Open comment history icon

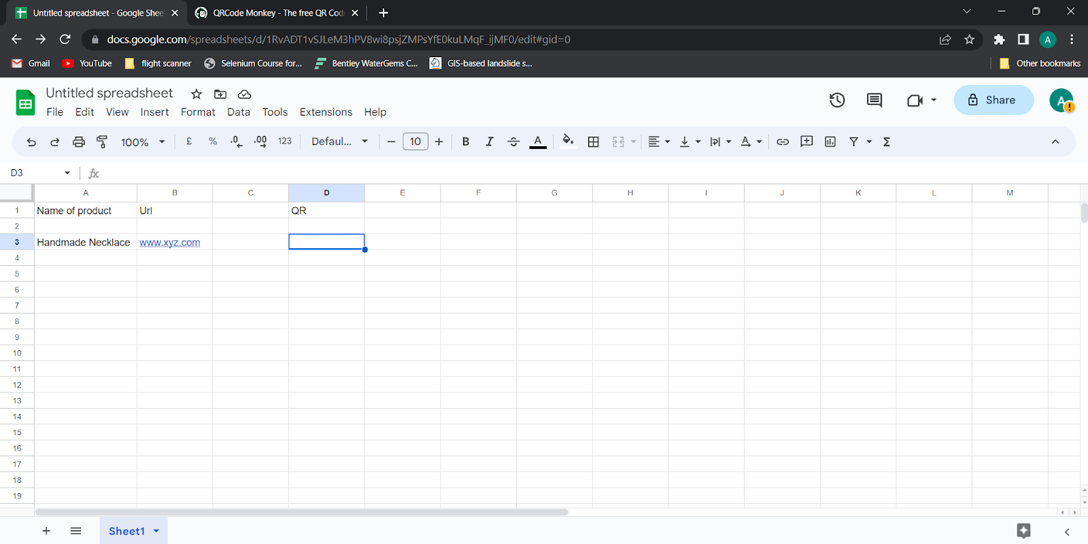pyautogui.click(x=874, y=100)
